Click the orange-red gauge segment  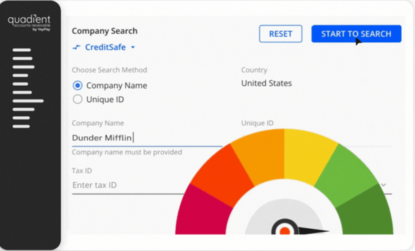(222, 176)
